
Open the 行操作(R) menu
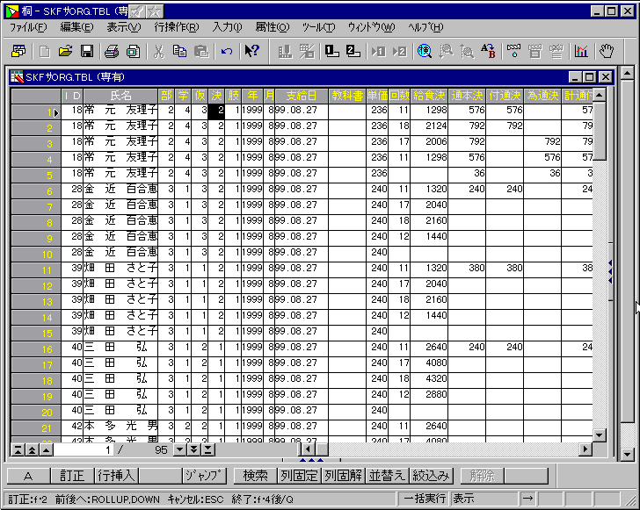click(176, 27)
